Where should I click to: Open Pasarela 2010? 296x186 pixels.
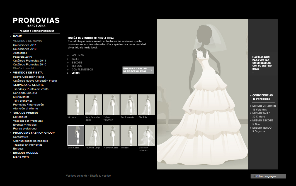coord(23,57)
